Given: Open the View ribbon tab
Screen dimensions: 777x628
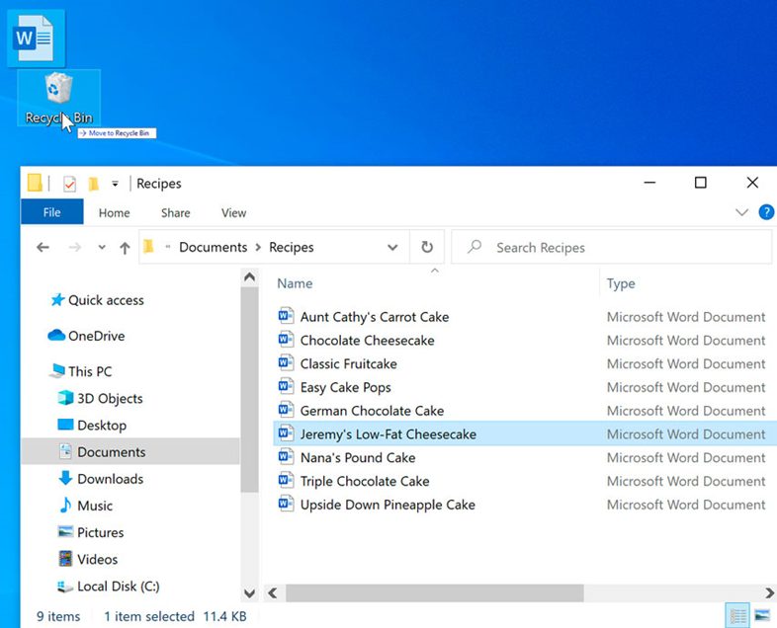Looking at the screenshot, I should [x=233, y=213].
